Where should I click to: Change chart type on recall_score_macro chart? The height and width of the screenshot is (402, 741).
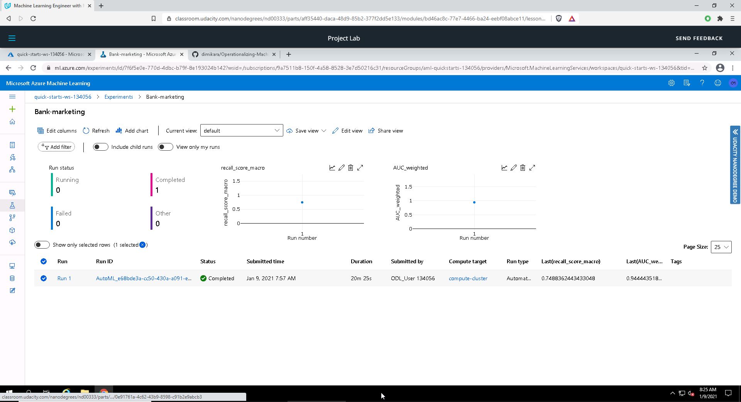(x=332, y=168)
